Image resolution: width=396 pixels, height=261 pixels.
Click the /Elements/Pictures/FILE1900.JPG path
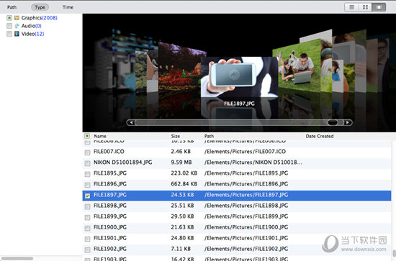[x=246, y=227]
